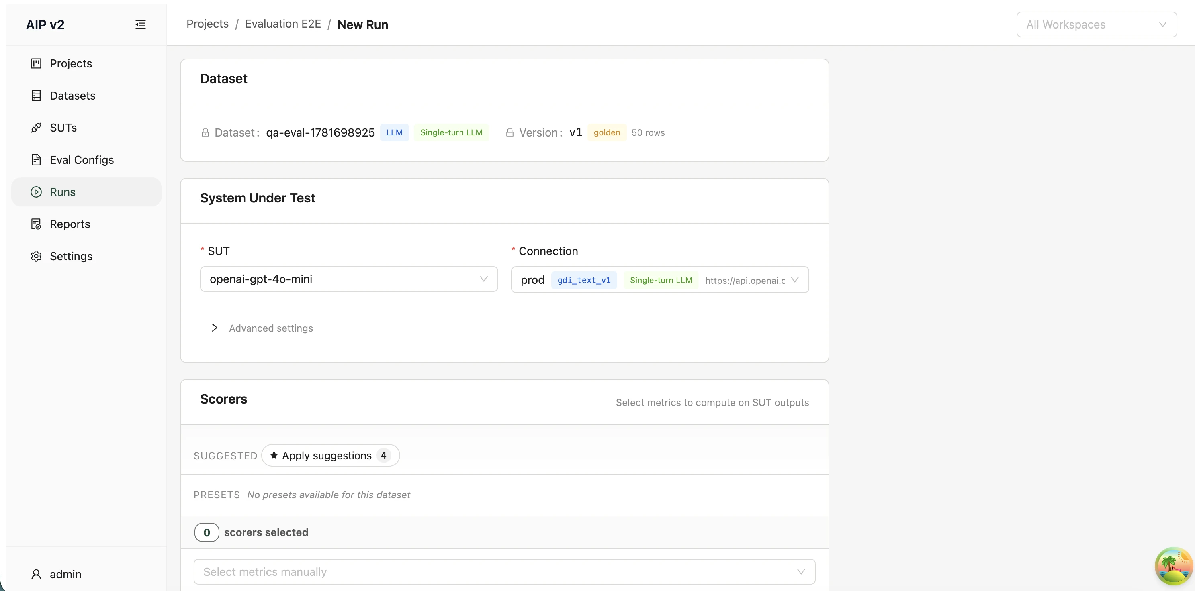The width and height of the screenshot is (1195, 591).
Task: Open SUTs in the sidebar
Action: tap(86, 127)
